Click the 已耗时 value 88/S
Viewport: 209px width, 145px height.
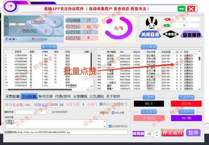pyautogui.click(x=149, y=104)
